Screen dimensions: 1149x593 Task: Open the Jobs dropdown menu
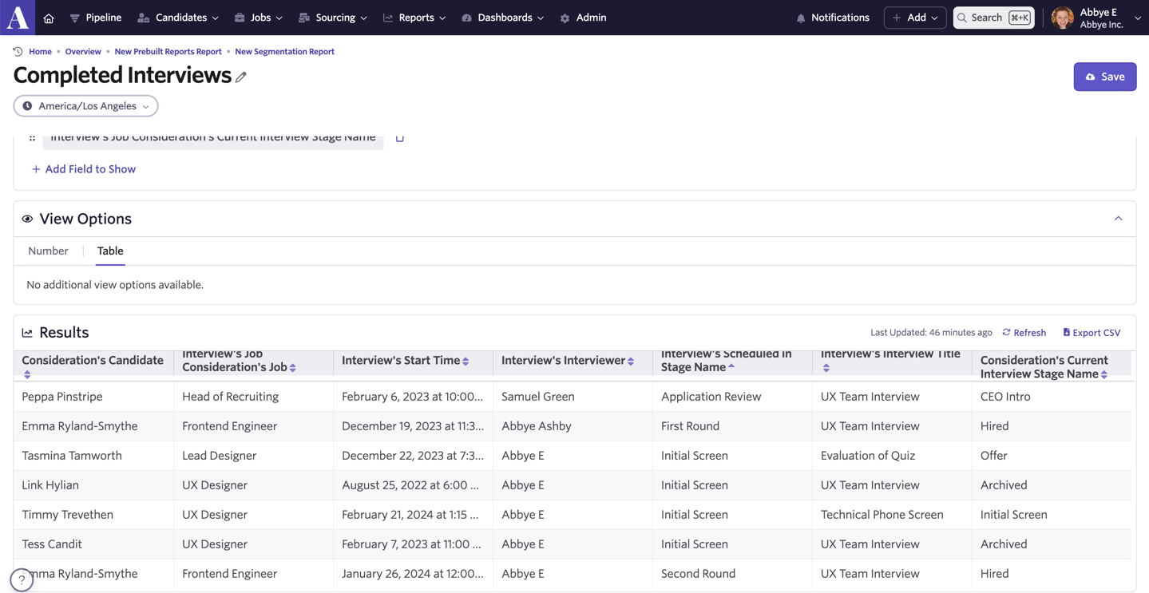pos(259,18)
